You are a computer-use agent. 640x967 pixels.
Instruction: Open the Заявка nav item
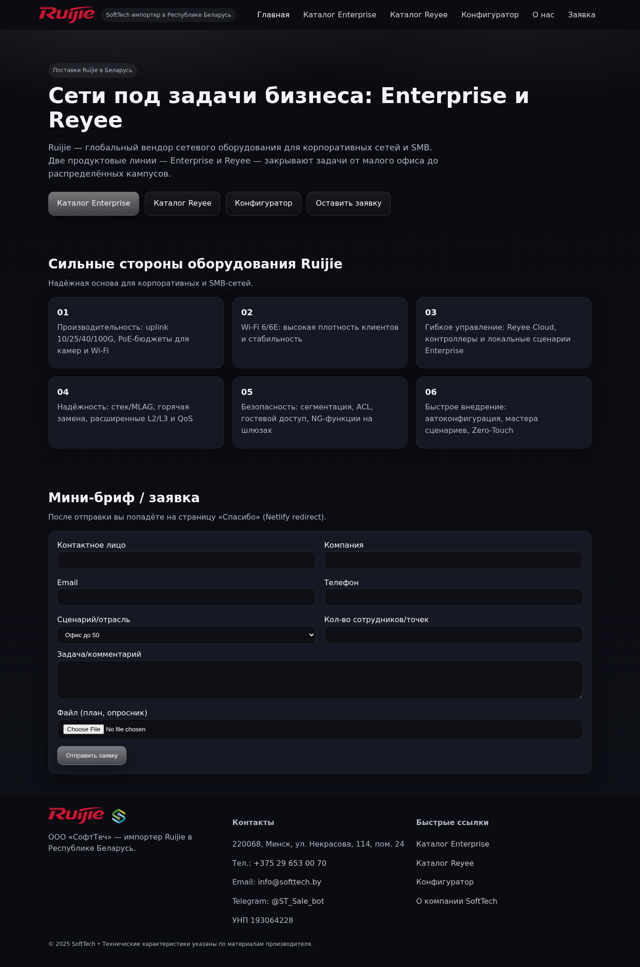pyautogui.click(x=581, y=15)
